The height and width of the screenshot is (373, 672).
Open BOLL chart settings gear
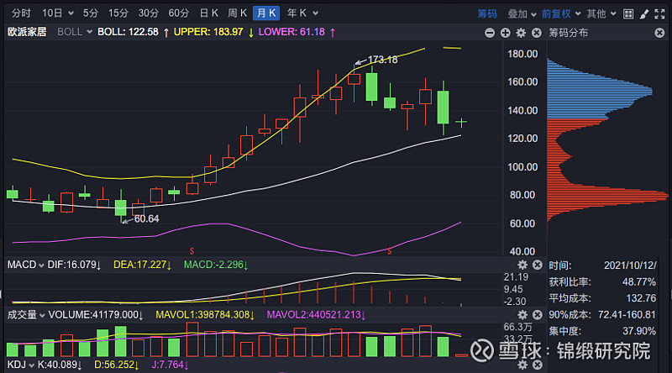pyautogui.click(x=521, y=32)
